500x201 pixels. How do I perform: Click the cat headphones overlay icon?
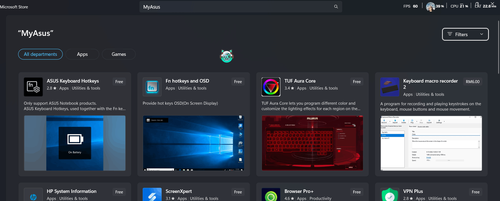coord(227,56)
